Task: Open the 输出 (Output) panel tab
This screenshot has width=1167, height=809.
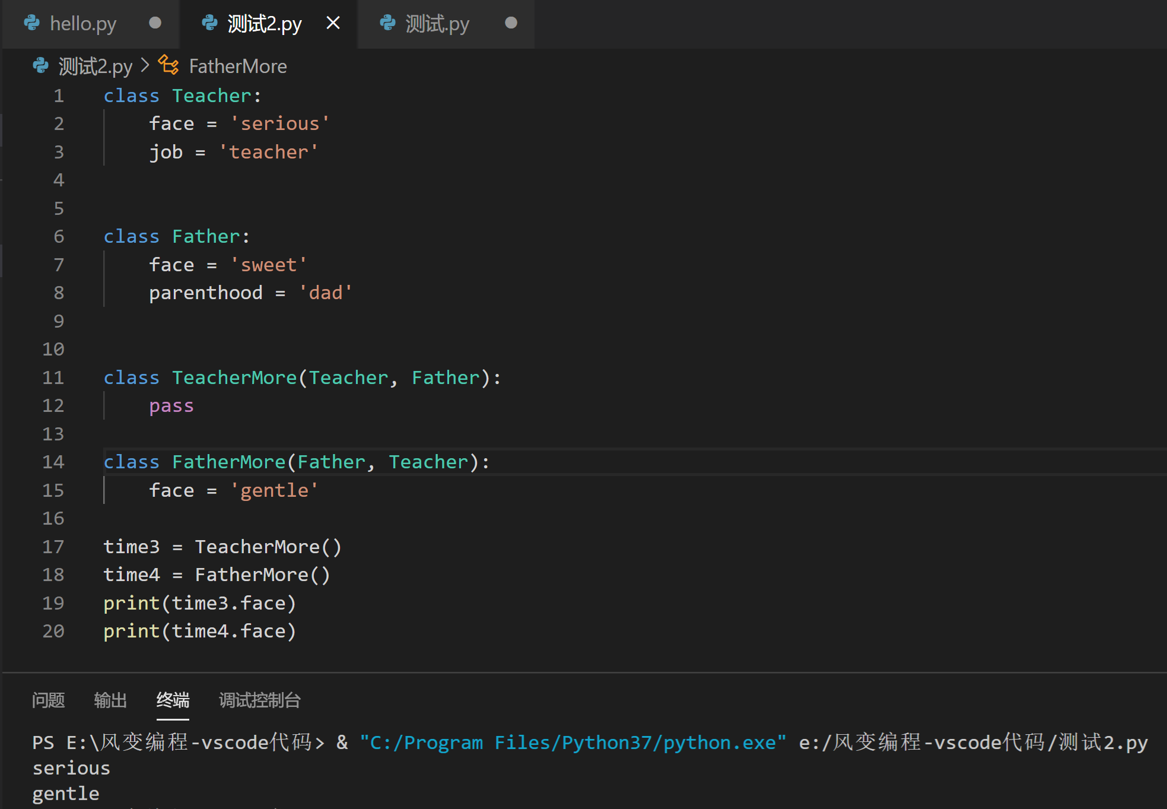Action: 110,700
